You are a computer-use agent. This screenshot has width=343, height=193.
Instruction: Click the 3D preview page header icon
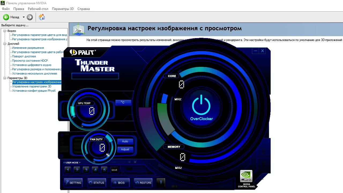79,29
